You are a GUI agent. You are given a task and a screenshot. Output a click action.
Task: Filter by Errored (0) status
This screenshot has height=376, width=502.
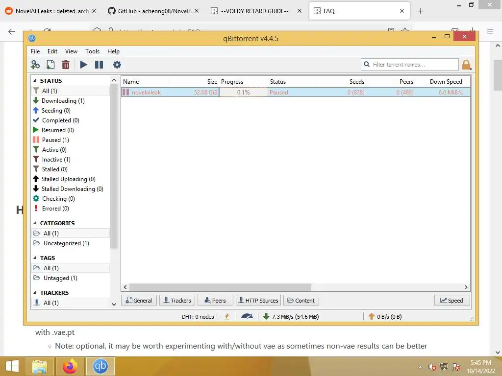tap(71, 209)
